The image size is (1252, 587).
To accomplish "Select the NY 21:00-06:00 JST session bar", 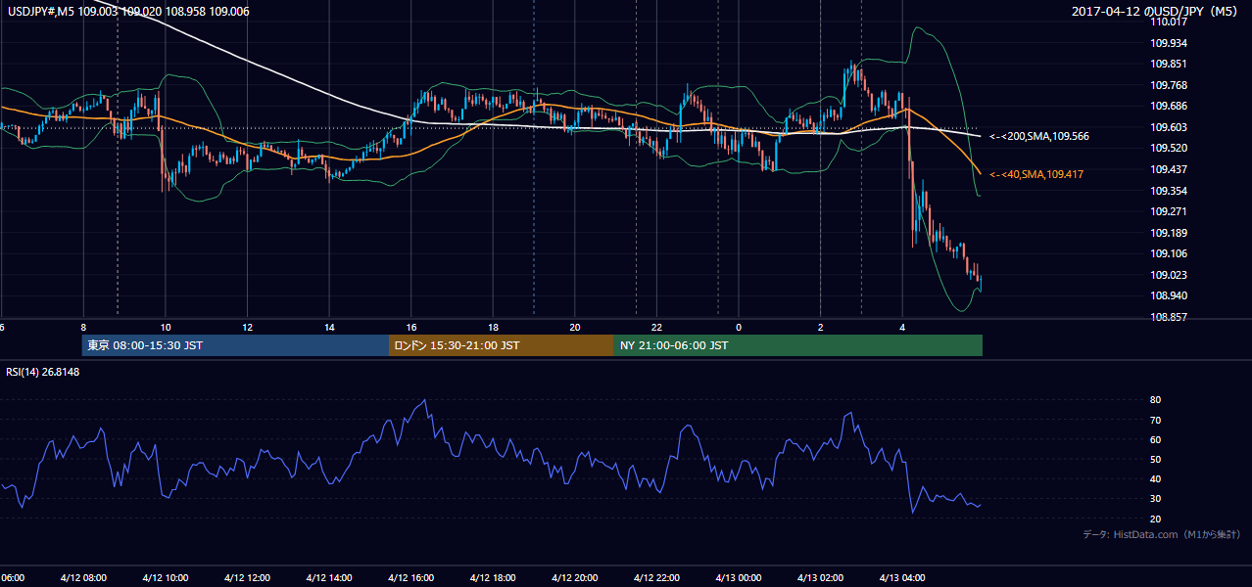I will (798, 345).
